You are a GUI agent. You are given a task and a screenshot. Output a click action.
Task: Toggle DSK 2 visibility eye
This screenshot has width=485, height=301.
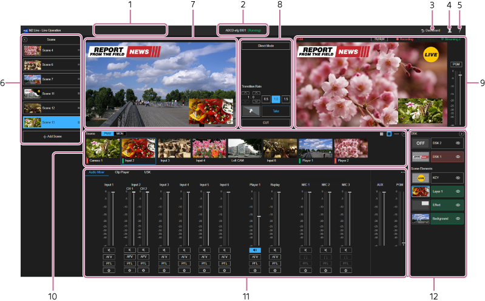(x=458, y=143)
